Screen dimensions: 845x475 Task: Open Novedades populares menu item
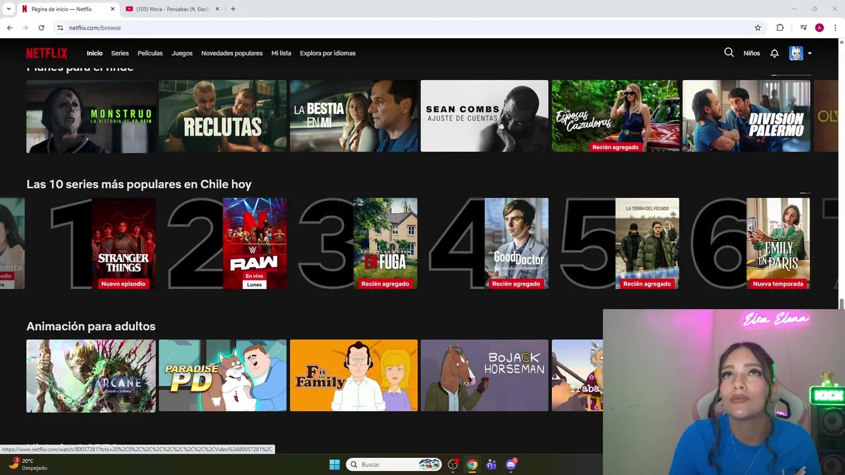coord(232,53)
